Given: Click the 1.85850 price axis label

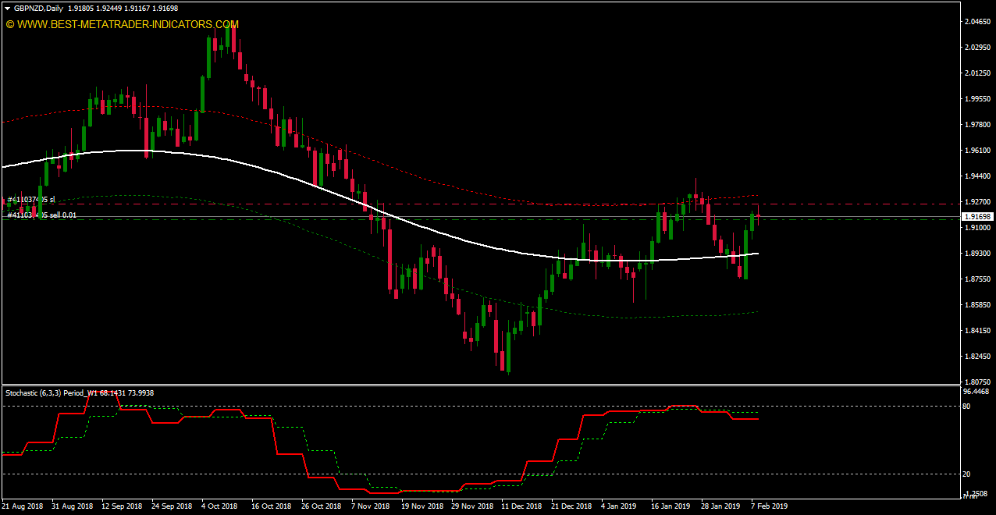Looking at the screenshot, I should (977, 305).
